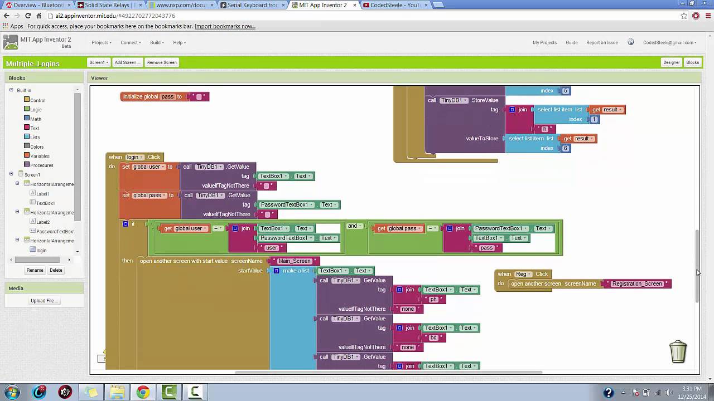Open the "and" operator dropdown
The width and height of the screenshot is (714, 401).
[x=354, y=226]
